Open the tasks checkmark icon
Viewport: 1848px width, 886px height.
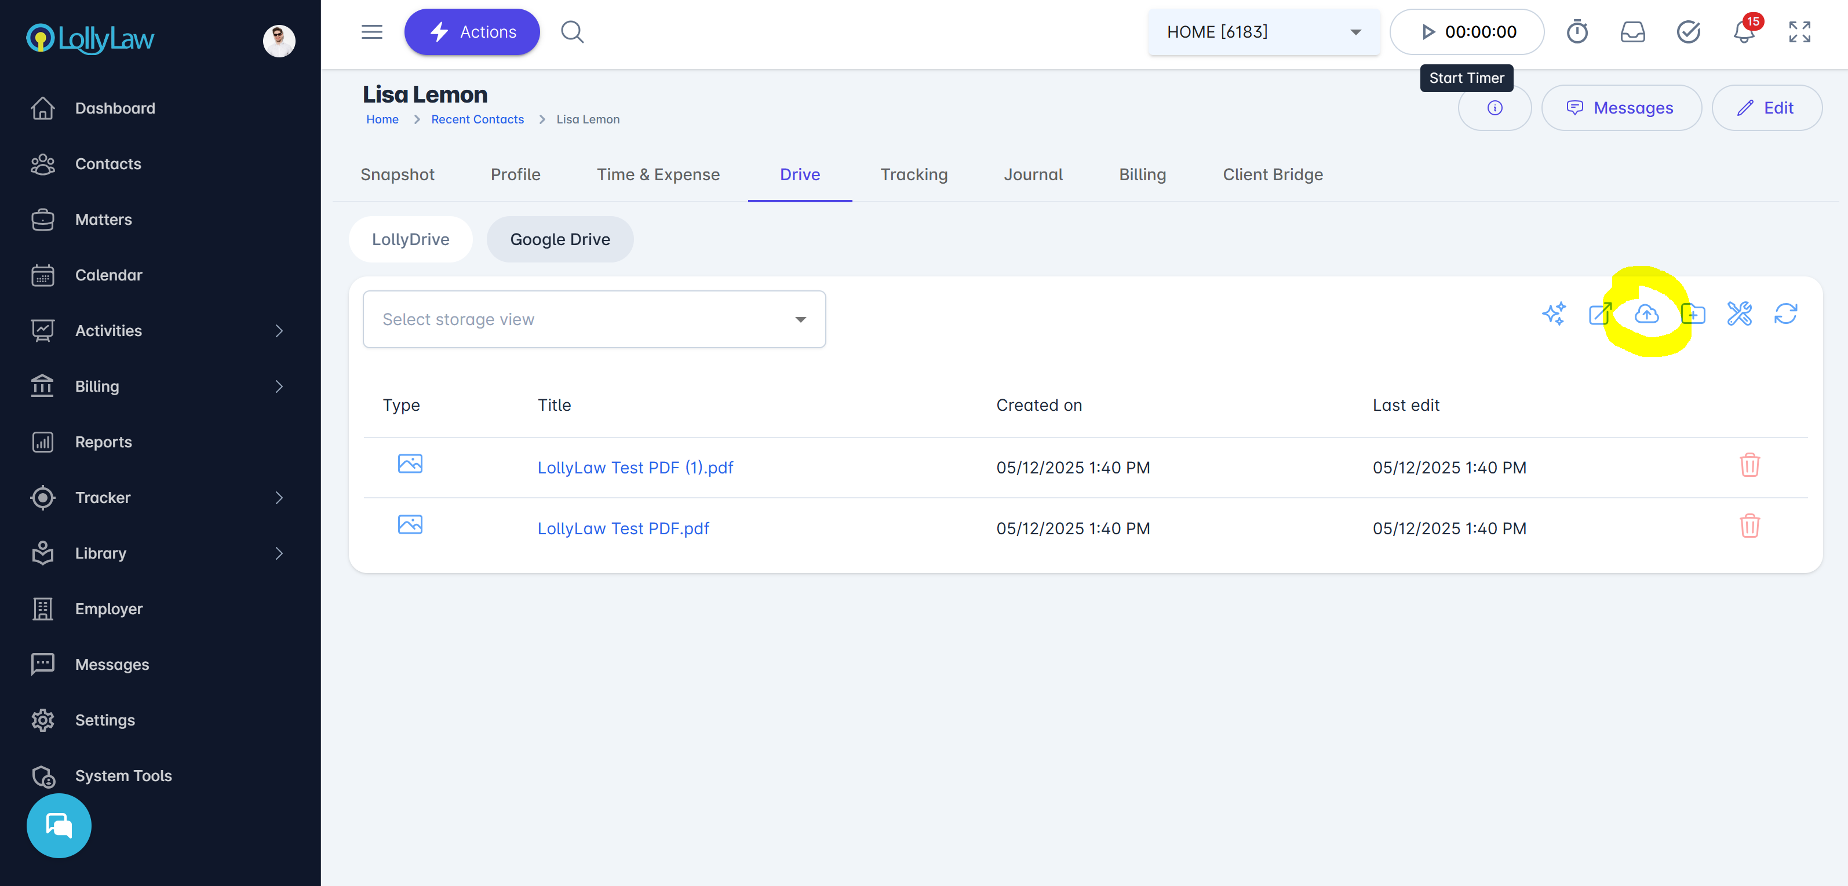[1688, 32]
